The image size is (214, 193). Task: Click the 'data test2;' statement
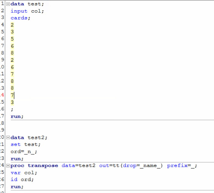[x=29, y=137]
